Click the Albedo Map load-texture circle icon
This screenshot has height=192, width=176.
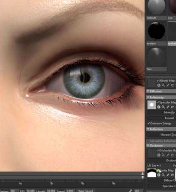click(159, 85)
